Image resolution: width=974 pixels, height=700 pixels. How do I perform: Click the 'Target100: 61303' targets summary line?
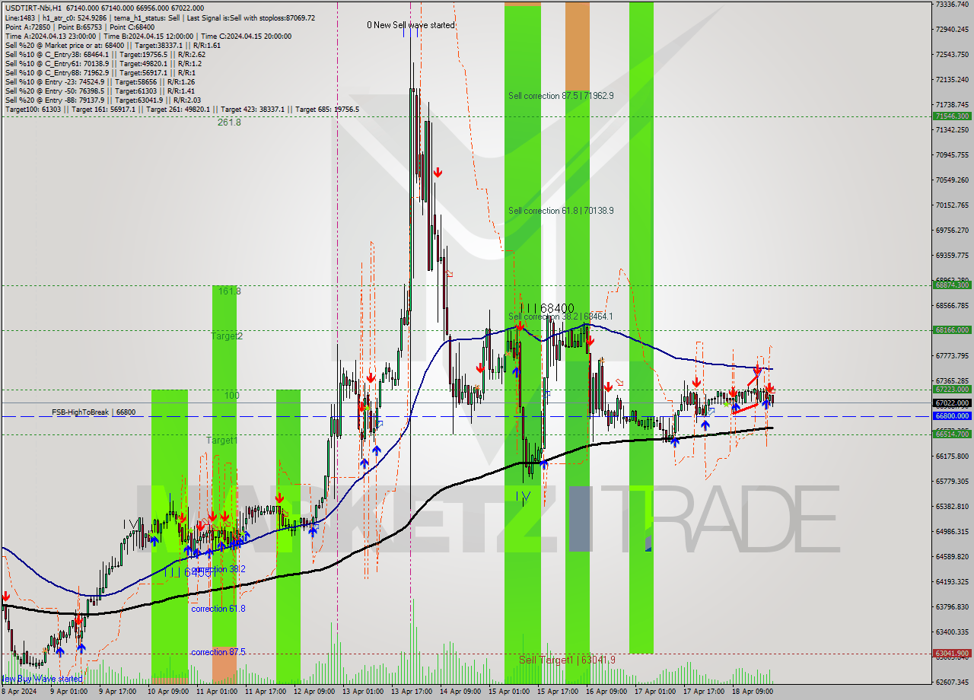(182, 109)
